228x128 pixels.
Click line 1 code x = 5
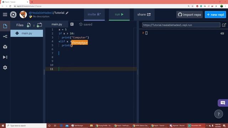tap(63, 30)
